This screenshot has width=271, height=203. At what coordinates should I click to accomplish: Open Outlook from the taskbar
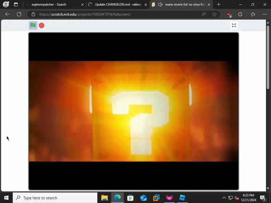pyautogui.click(x=143, y=198)
